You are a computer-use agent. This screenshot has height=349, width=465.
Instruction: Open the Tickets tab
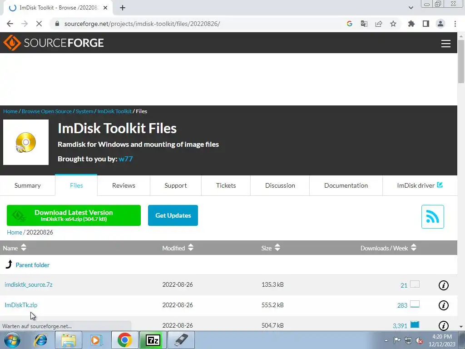[226, 185]
